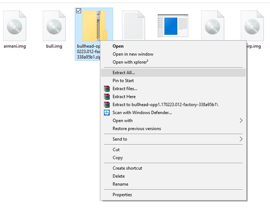The height and width of the screenshot is (214, 270).
Task: Choose Rename in the context menu
Action: coord(120,184)
